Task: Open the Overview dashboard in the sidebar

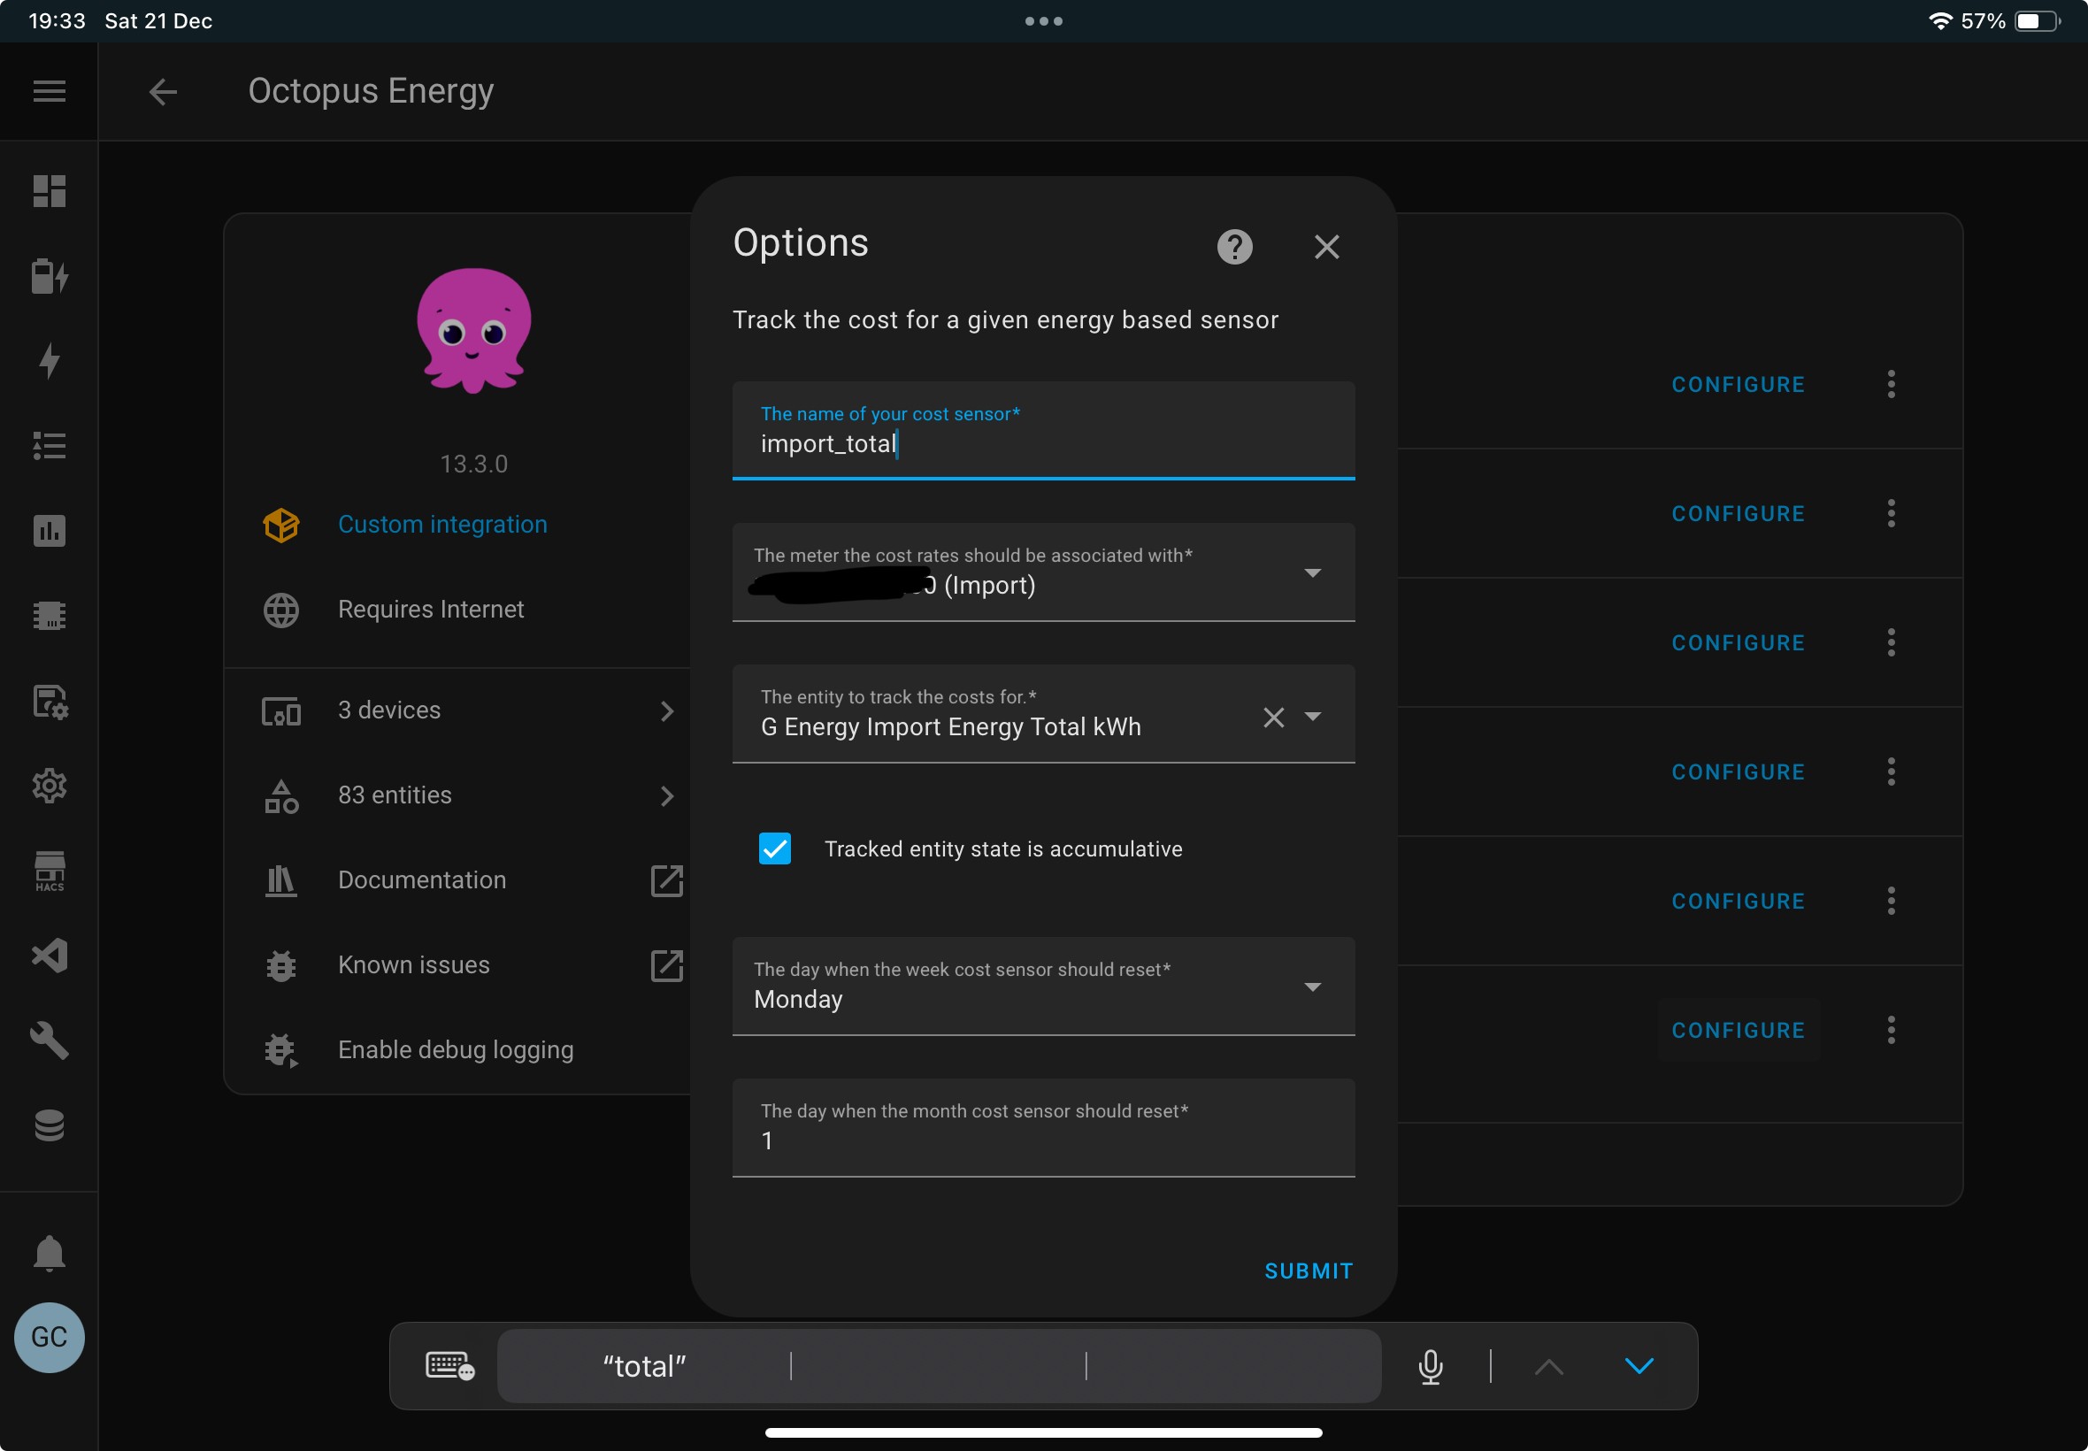Action: click(x=49, y=191)
